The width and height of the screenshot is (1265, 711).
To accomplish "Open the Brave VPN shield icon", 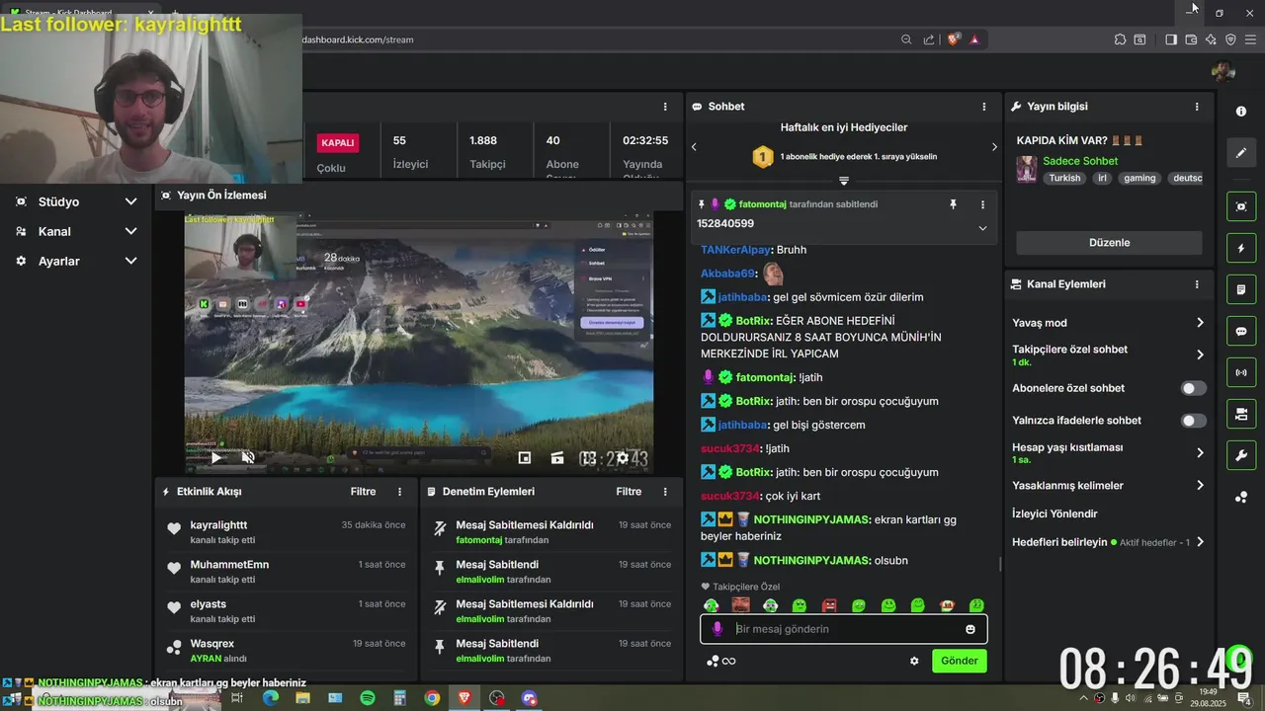I will point(1230,39).
